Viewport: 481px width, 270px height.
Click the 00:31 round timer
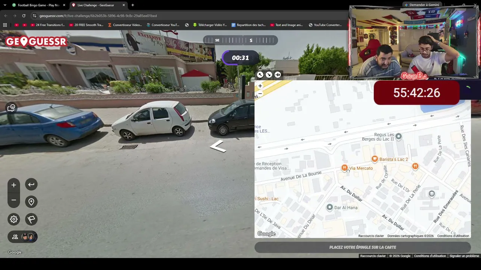(x=240, y=58)
